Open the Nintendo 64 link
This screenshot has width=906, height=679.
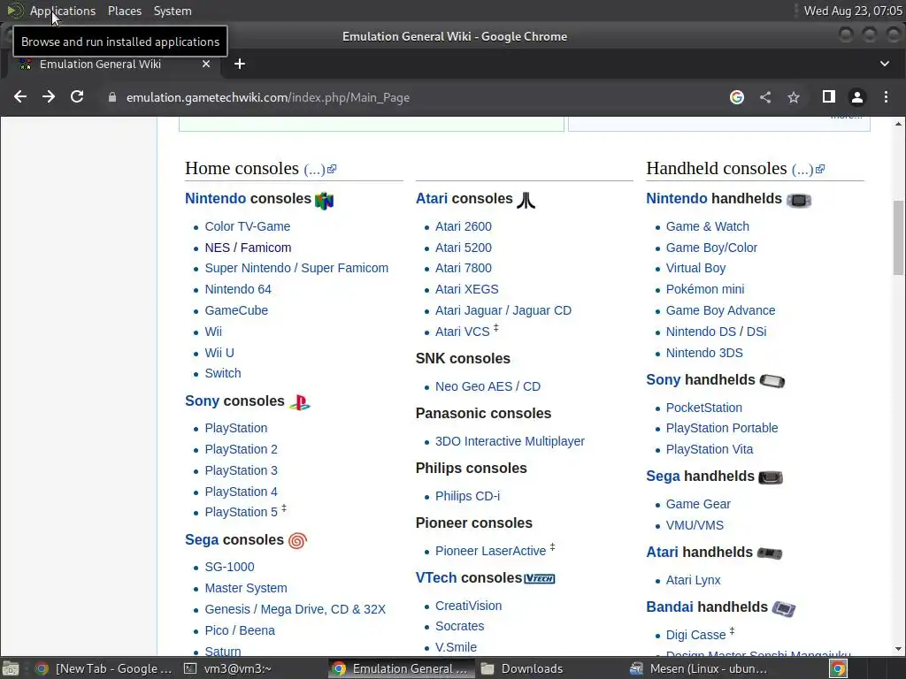(238, 289)
